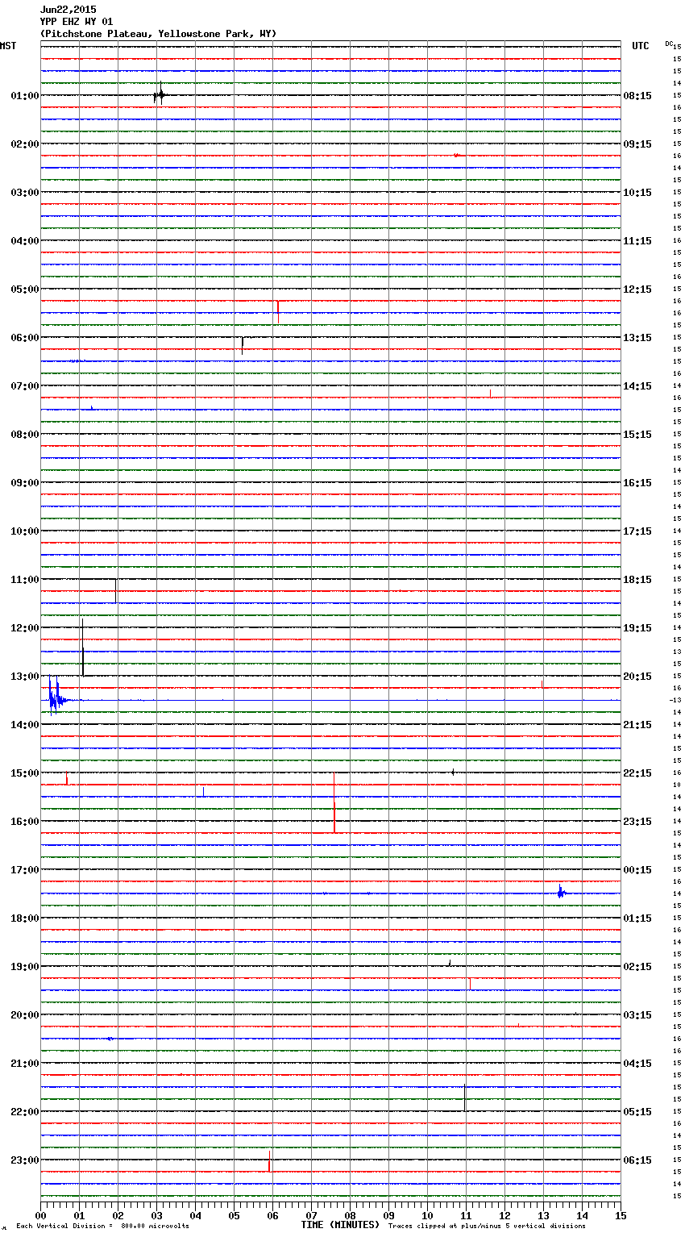This screenshot has width=685, height=1237.
Task: Click the "00:15" UTC time label
Action: point(637,870)
